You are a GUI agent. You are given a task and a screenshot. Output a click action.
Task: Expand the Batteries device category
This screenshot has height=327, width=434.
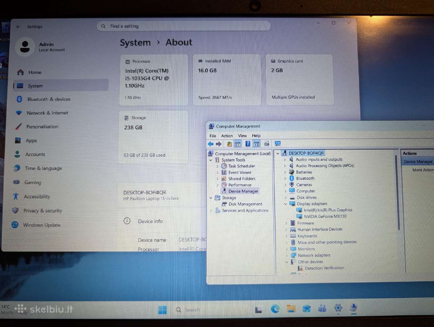(285, 172)
